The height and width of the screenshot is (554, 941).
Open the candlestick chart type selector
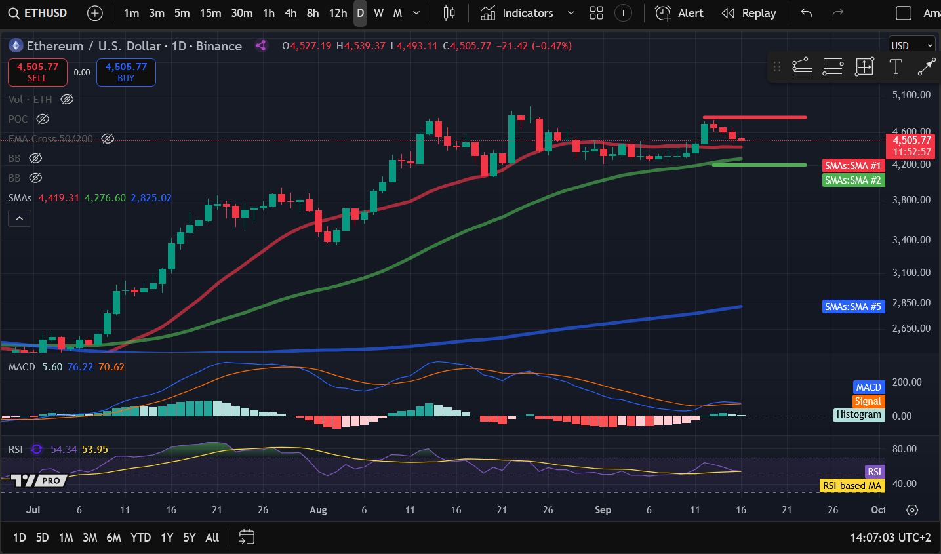449,13
